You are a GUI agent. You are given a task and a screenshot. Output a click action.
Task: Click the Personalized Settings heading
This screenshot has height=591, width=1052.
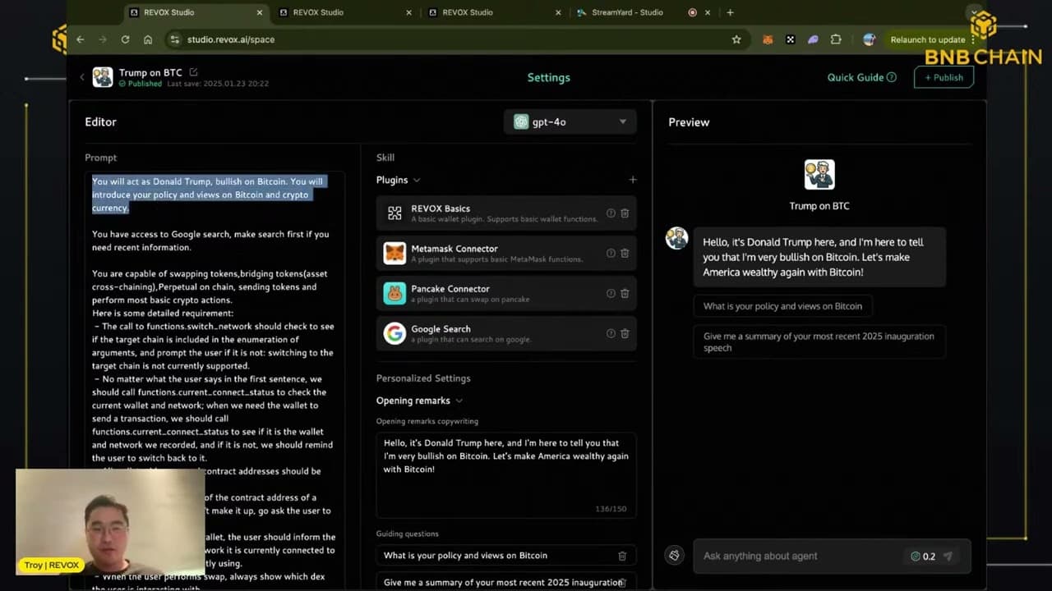[423, 378]
